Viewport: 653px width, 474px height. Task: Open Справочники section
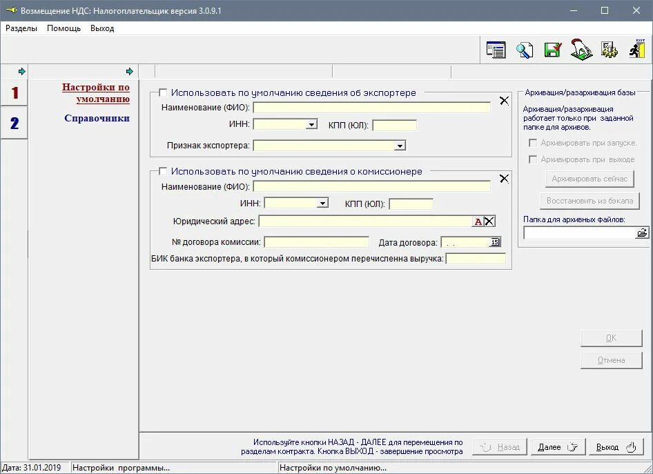97,118
